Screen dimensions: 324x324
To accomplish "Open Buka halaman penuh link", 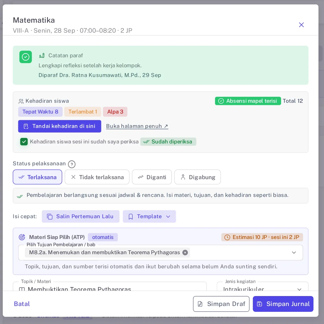I will click(137, 126).
